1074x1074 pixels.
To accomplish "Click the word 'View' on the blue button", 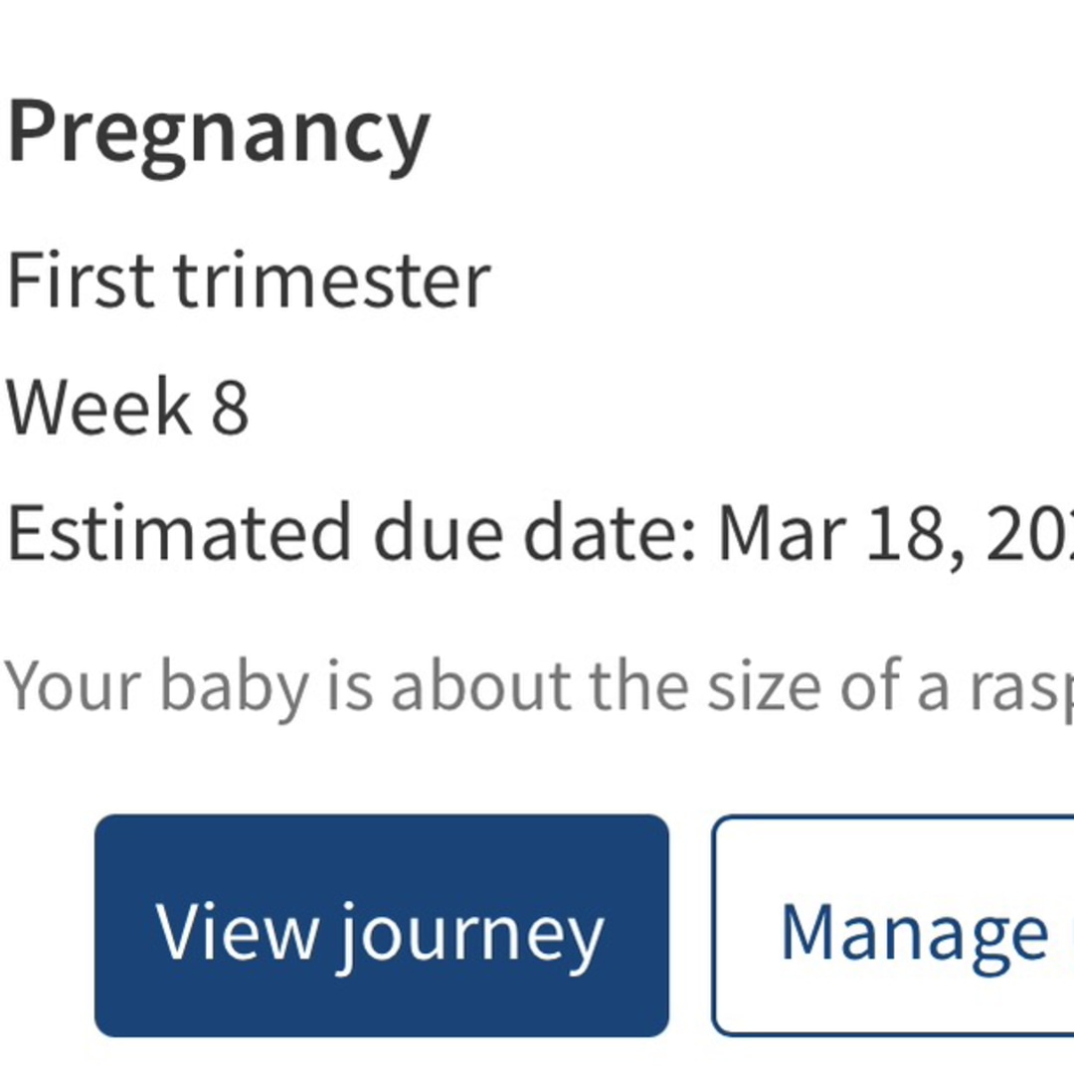I will [238, 932].
